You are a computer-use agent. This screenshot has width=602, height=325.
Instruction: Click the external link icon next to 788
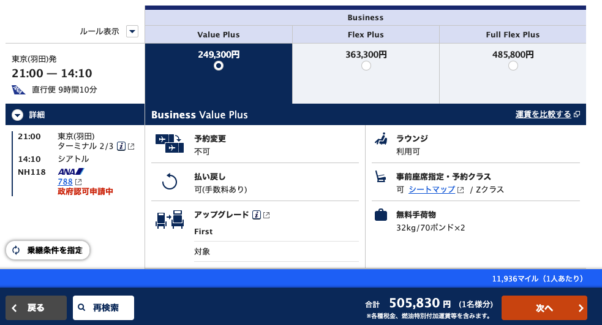point(78,182)
